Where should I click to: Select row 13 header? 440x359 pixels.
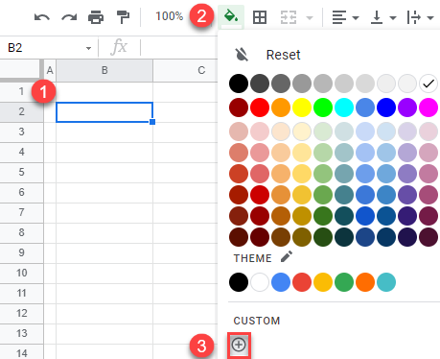21,333
